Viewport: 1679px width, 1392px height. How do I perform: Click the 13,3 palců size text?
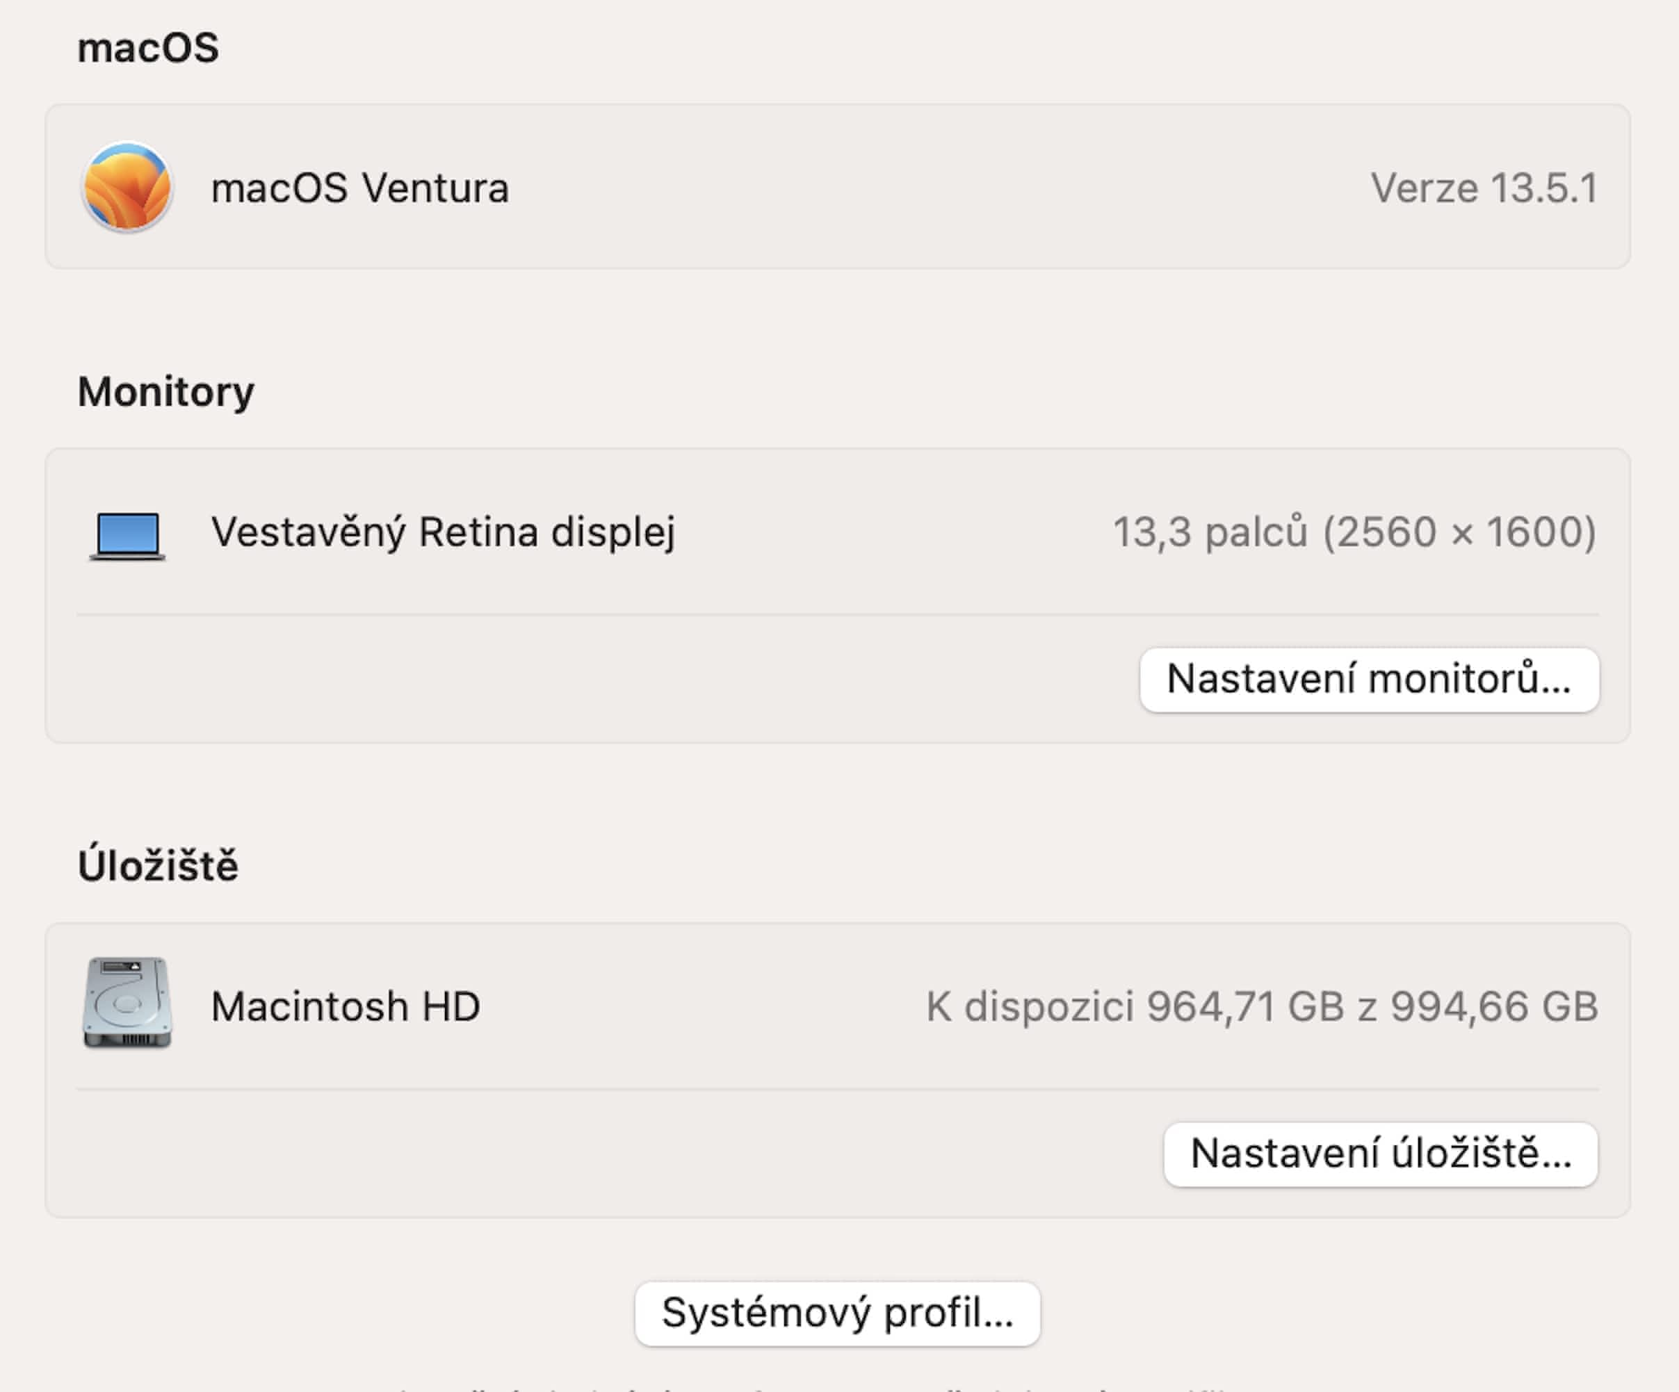pyautogui.click(x=1210, y=532)
